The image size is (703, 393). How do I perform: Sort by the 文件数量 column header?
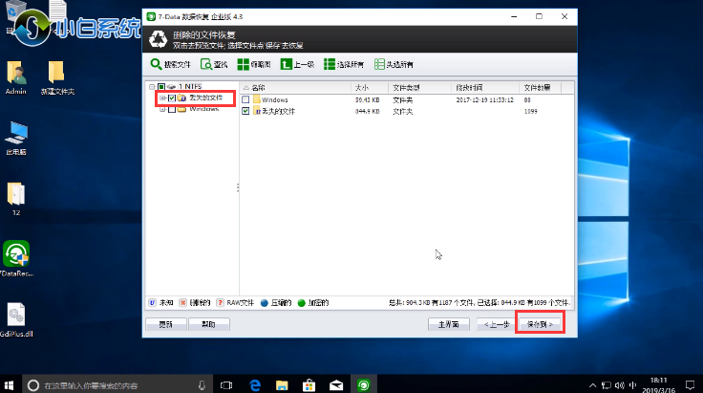(541, 87)
